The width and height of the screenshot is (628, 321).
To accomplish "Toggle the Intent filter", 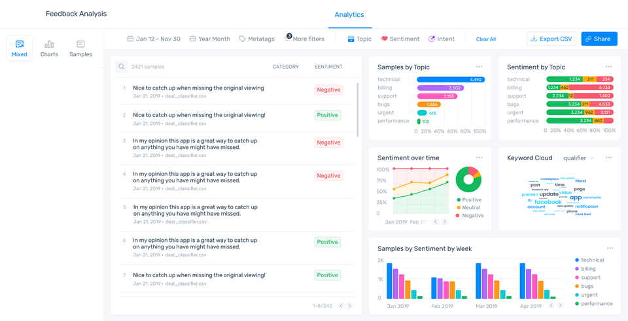I will point(441,39).
